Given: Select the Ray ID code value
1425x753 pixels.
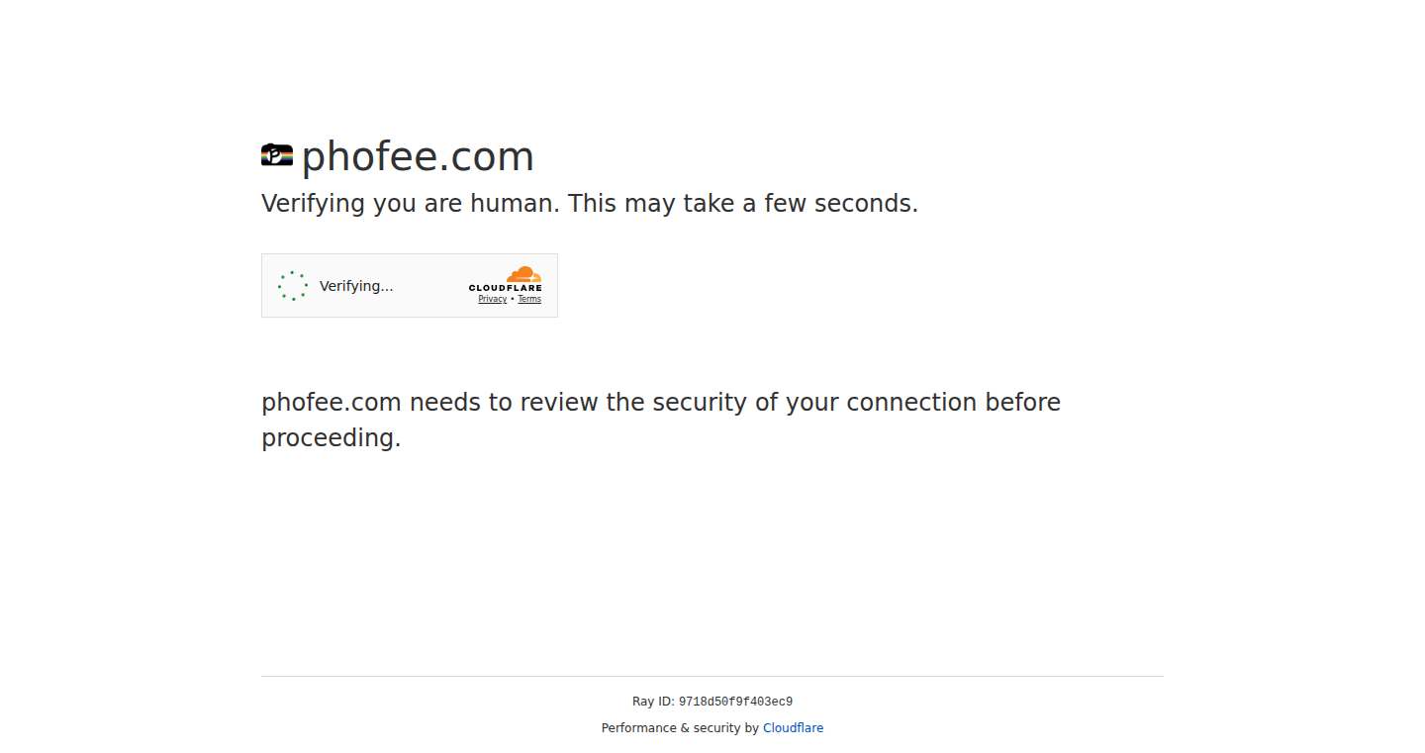Looking at the screenshot, I should pyautogui.click(x=735, y=703).
